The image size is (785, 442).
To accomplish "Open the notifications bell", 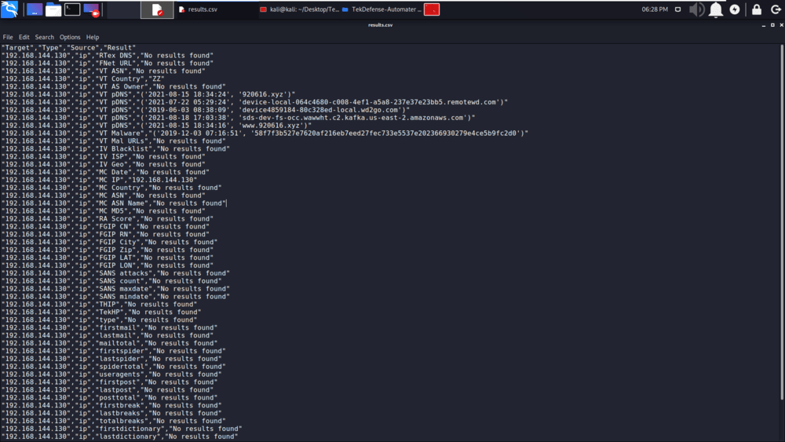I will coord(716,9).
